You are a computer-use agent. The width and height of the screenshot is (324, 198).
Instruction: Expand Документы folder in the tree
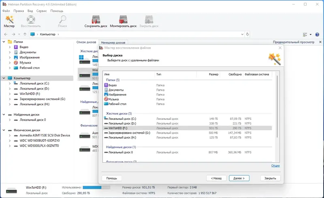point(10,52)
